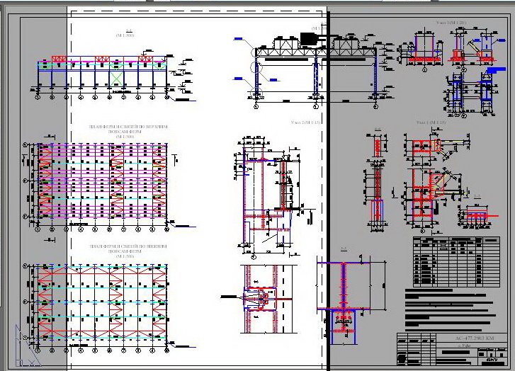Viewport: 515px width, 371px height.
Task: Click the 'АС-477.2903 КМ' title block code
Action: pyautogui.click(x=475, y=338)
